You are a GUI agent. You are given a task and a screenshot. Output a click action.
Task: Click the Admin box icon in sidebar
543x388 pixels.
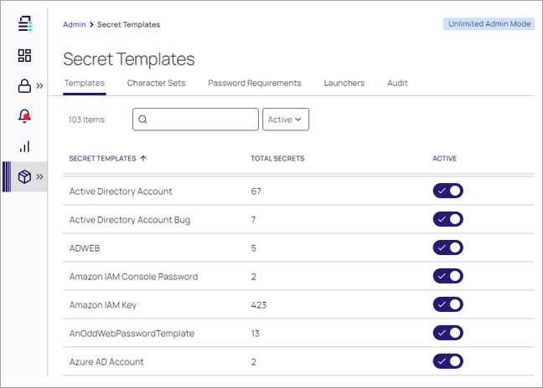point(24,176)
